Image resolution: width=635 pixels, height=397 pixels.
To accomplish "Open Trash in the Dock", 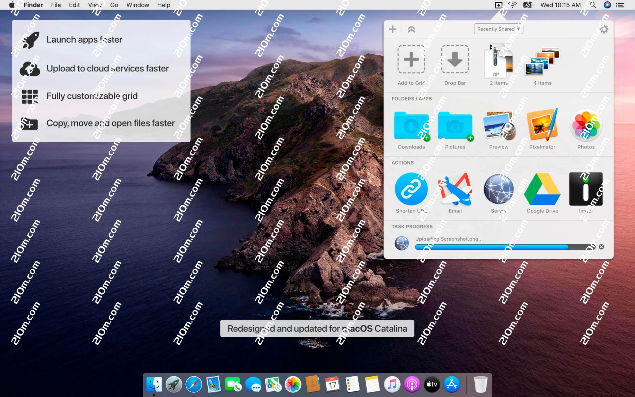I will click(x=480, y=384).
